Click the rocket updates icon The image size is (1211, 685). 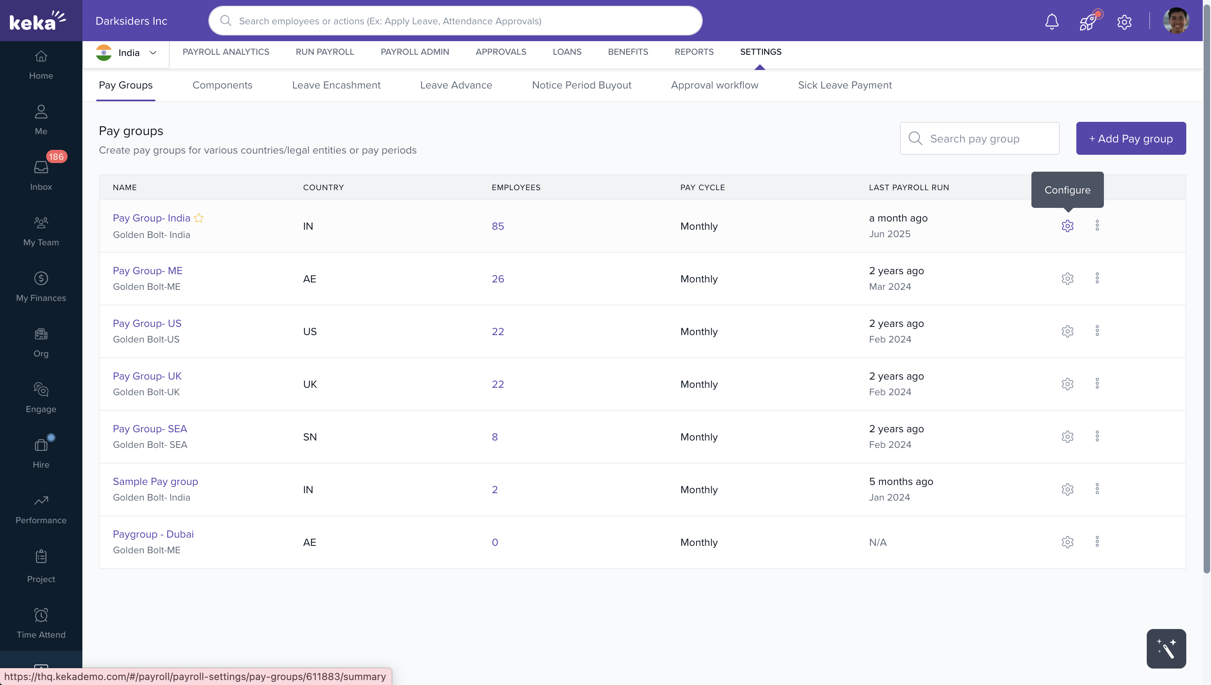(x=1088, y=21)
